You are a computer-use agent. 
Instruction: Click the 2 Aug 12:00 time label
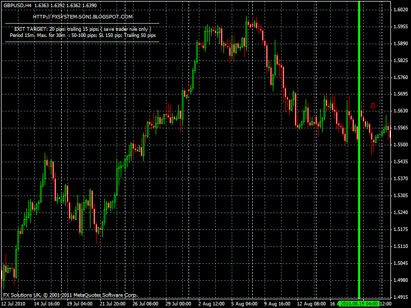click(212, 304)
